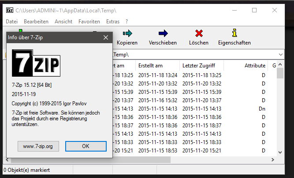Screen dimensions: 294x178
Task: Click the horizontal scroll right arrow
Action: click(x=273, y=159)
